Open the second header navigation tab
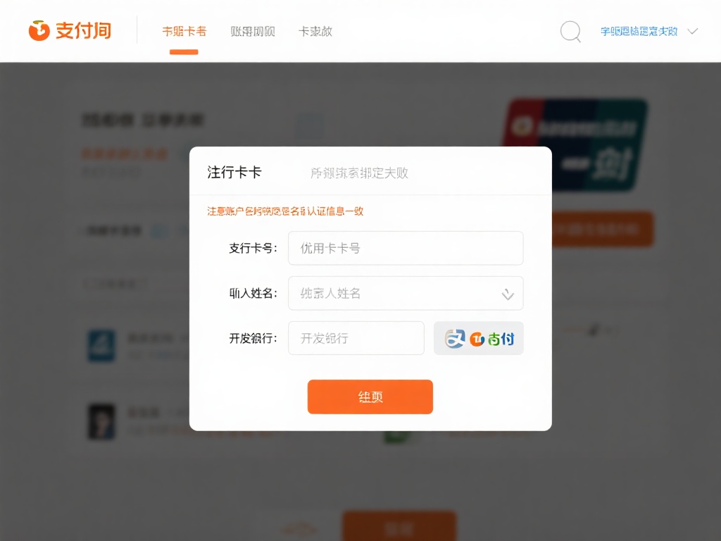 (252, 32)
